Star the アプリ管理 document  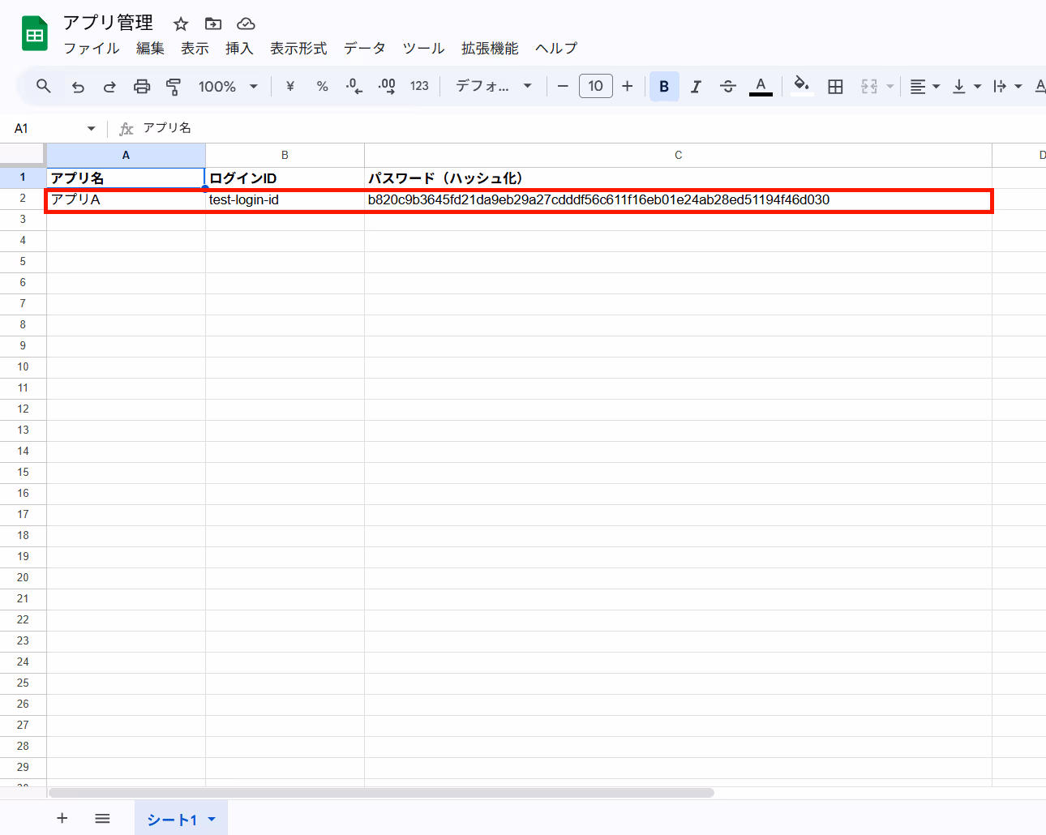coord(181,24)
